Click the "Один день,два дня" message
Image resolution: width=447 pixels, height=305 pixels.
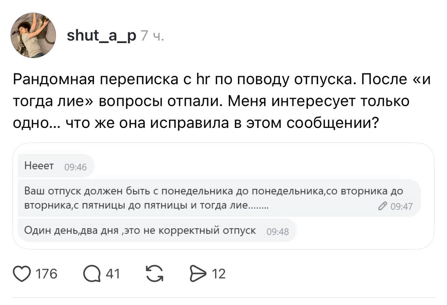click(140, 230)
